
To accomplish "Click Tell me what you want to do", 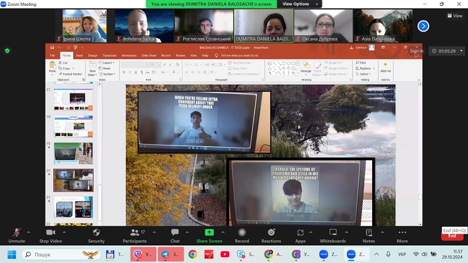I will [x=240, y=56].
